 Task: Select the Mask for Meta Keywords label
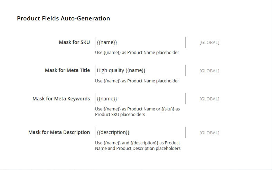(61, 99)
